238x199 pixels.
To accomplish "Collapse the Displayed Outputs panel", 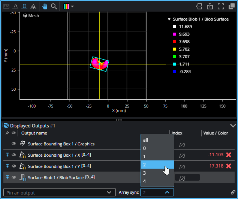I will click(x=233, y=126).
